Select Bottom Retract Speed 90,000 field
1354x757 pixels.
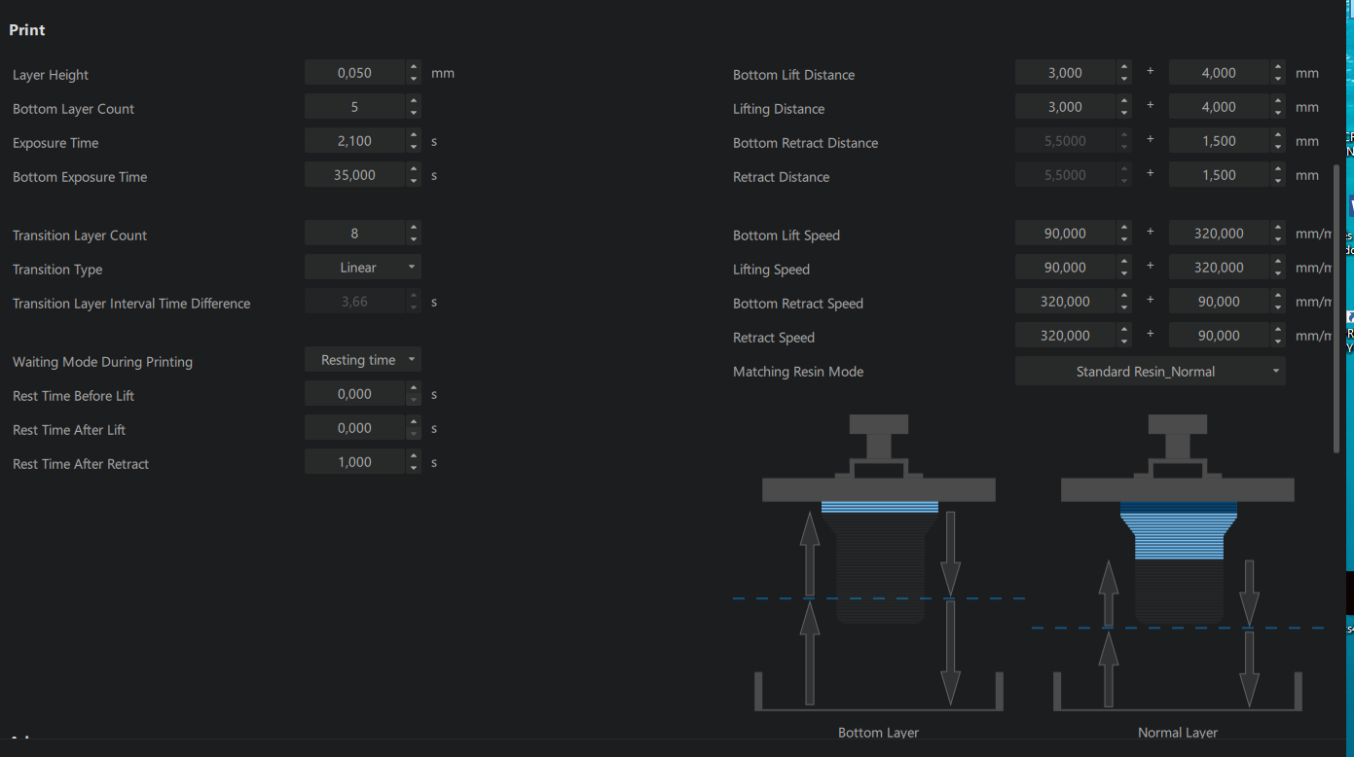(x=1219, y=302)
